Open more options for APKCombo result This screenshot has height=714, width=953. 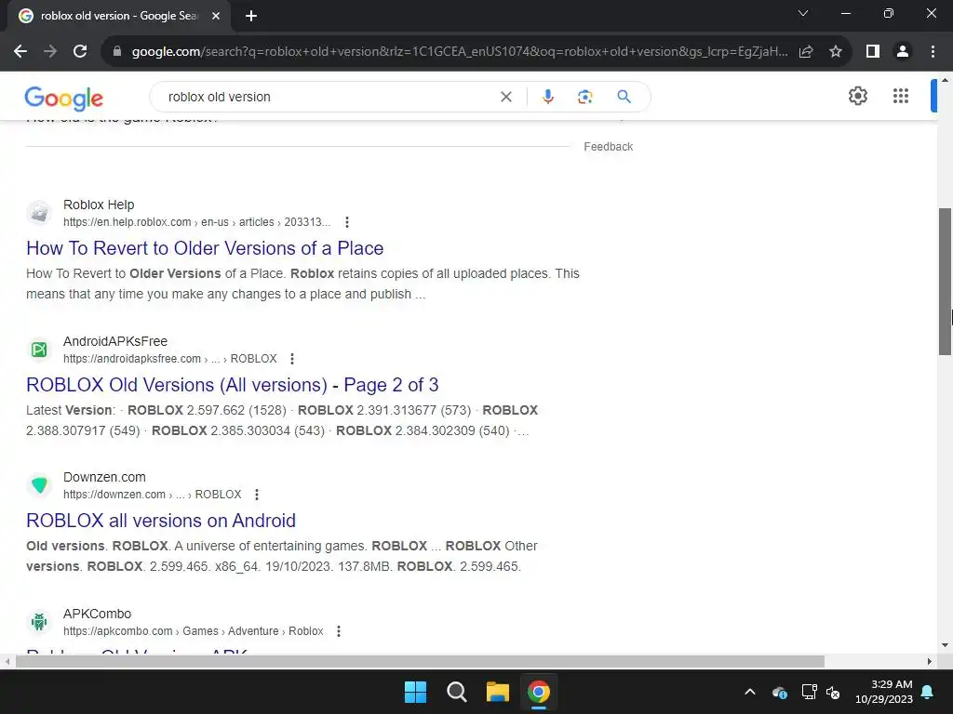(x=339, y=631)
